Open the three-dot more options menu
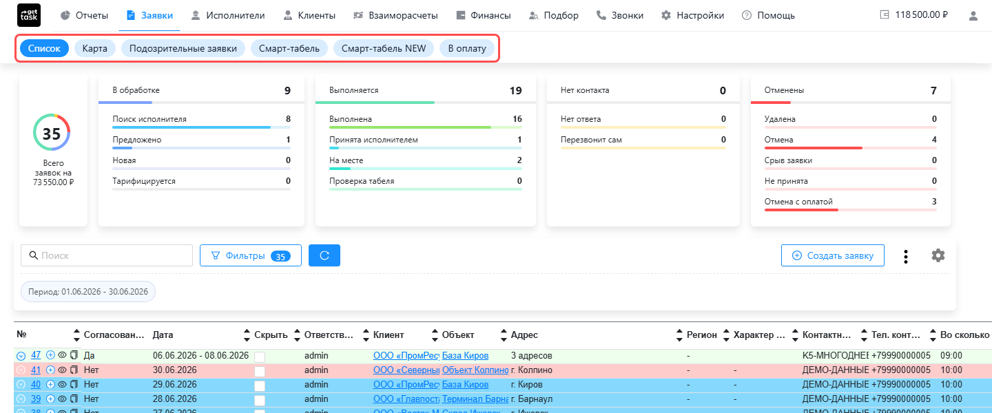 [x=906, y=256]
